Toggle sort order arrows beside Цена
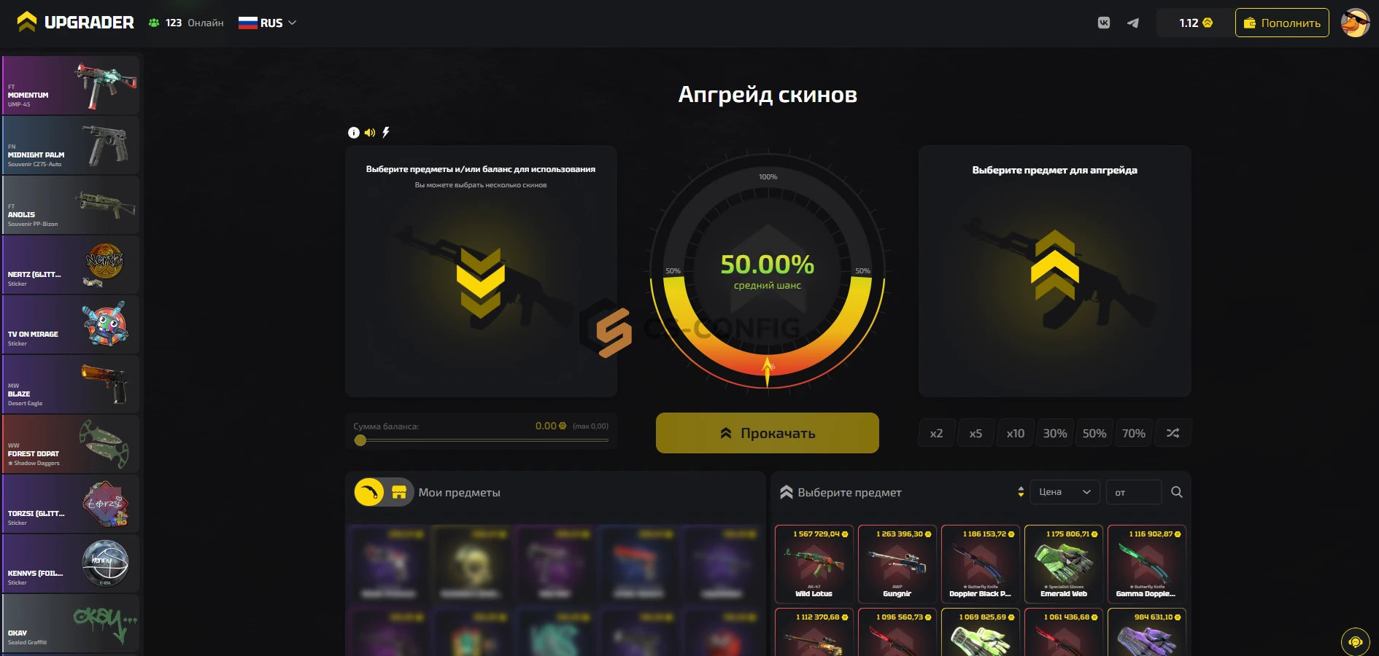Image resolution: width=1379 pixels, height=656 pixels. pyautogui.click(x=1021, y=492)
